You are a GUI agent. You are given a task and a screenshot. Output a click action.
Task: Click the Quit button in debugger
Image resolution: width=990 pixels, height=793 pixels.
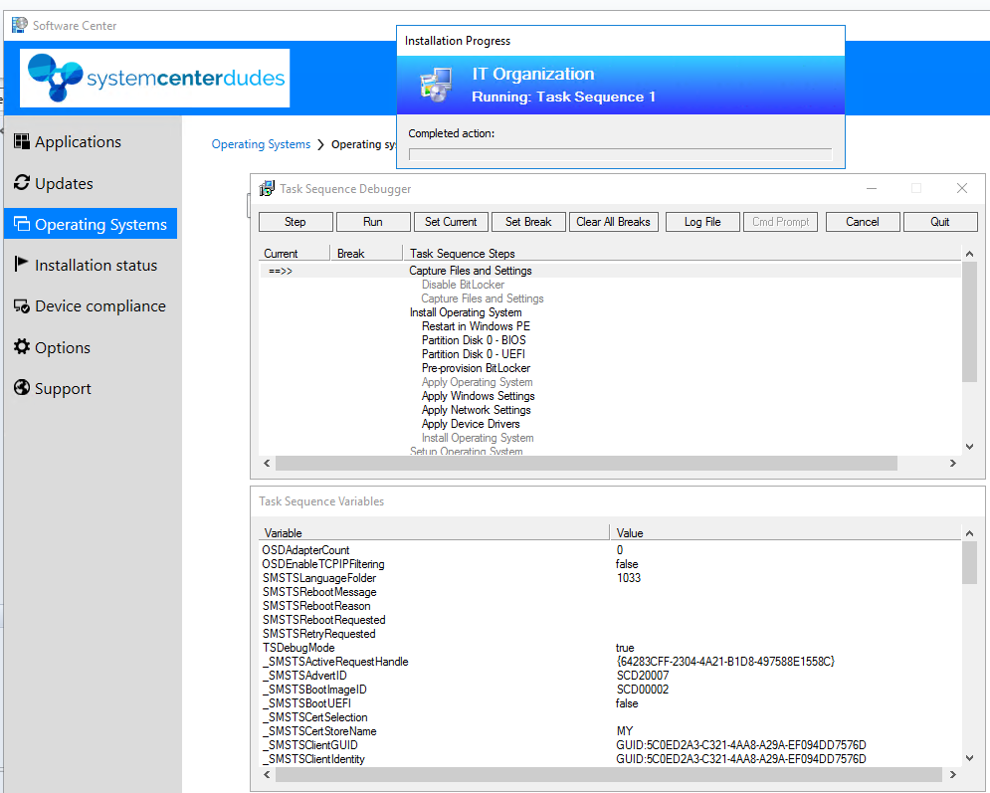pyautogui.click(x=940, y=222)
